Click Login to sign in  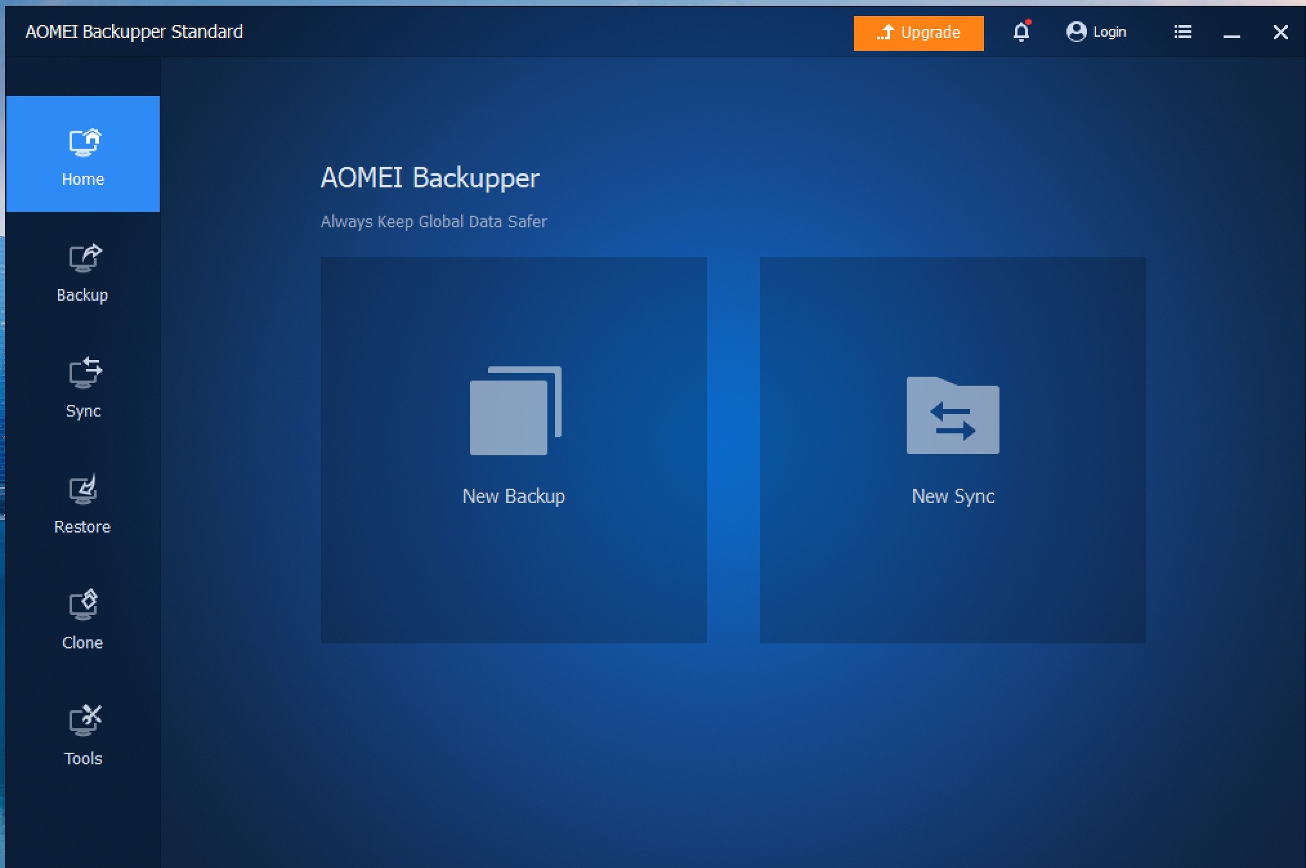coord(1096,32)
